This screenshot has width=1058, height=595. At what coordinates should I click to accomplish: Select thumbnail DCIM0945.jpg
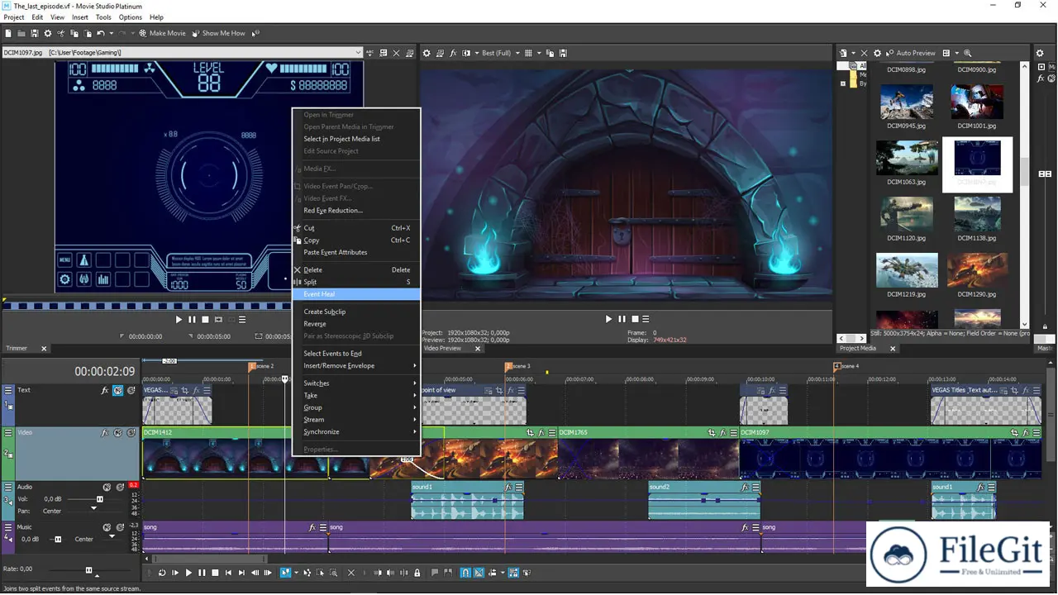point(907,106)
